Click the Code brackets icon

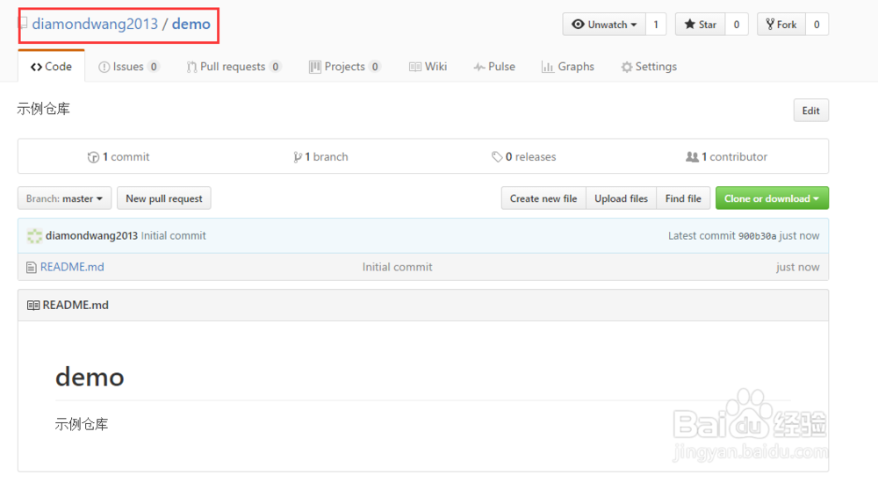click(36, 68)
